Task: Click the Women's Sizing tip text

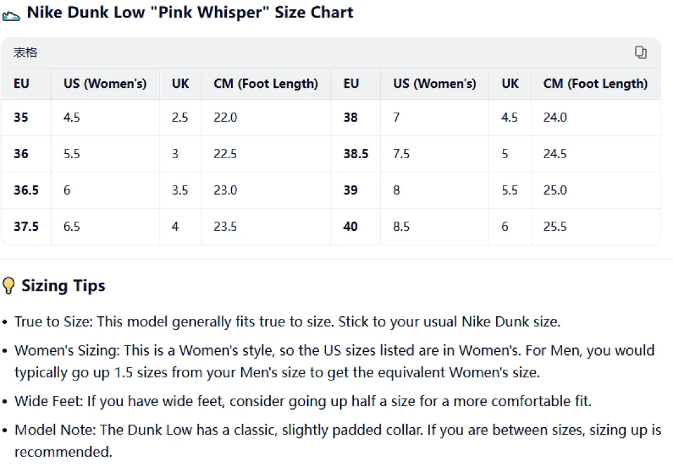Action: pos(335,361)
